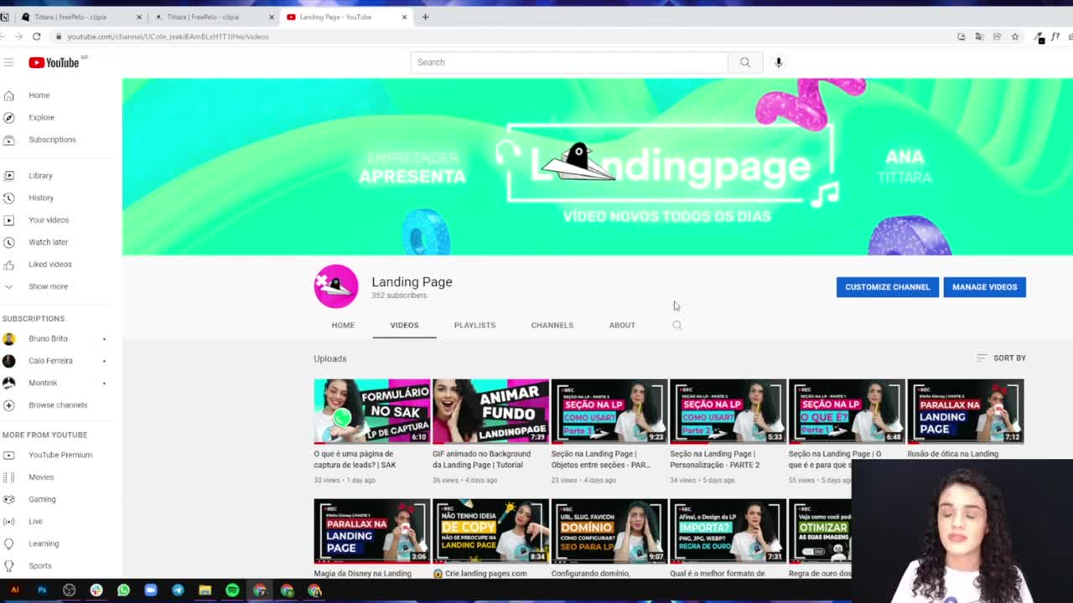Open the Seção na LP O que é thumbnail
This screenshot has width=1073, height=603.
click(x=847, y=411)
